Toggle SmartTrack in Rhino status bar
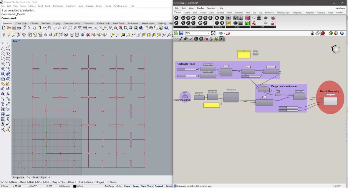 147,186
